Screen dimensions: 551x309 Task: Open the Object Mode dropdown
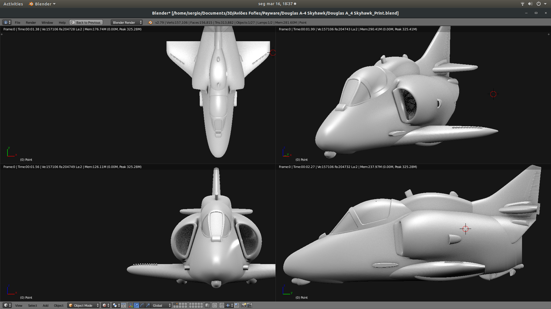tap(83, 305)
